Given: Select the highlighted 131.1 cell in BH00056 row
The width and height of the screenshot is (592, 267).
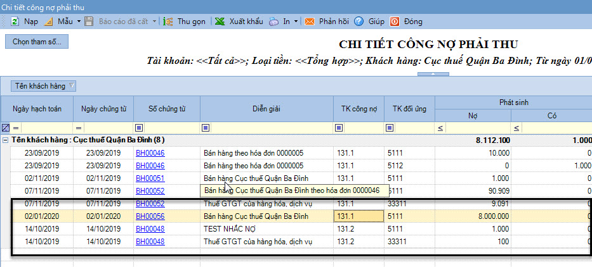Looking at the screenshot, I should pyautogui.click(x=358, y=216).
